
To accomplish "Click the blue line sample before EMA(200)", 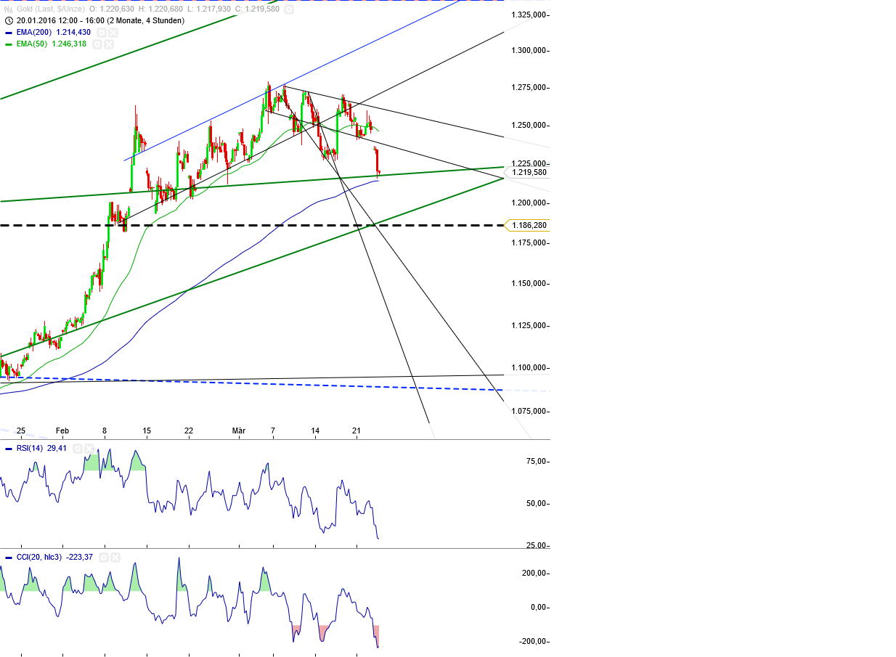I will point(9,32).
